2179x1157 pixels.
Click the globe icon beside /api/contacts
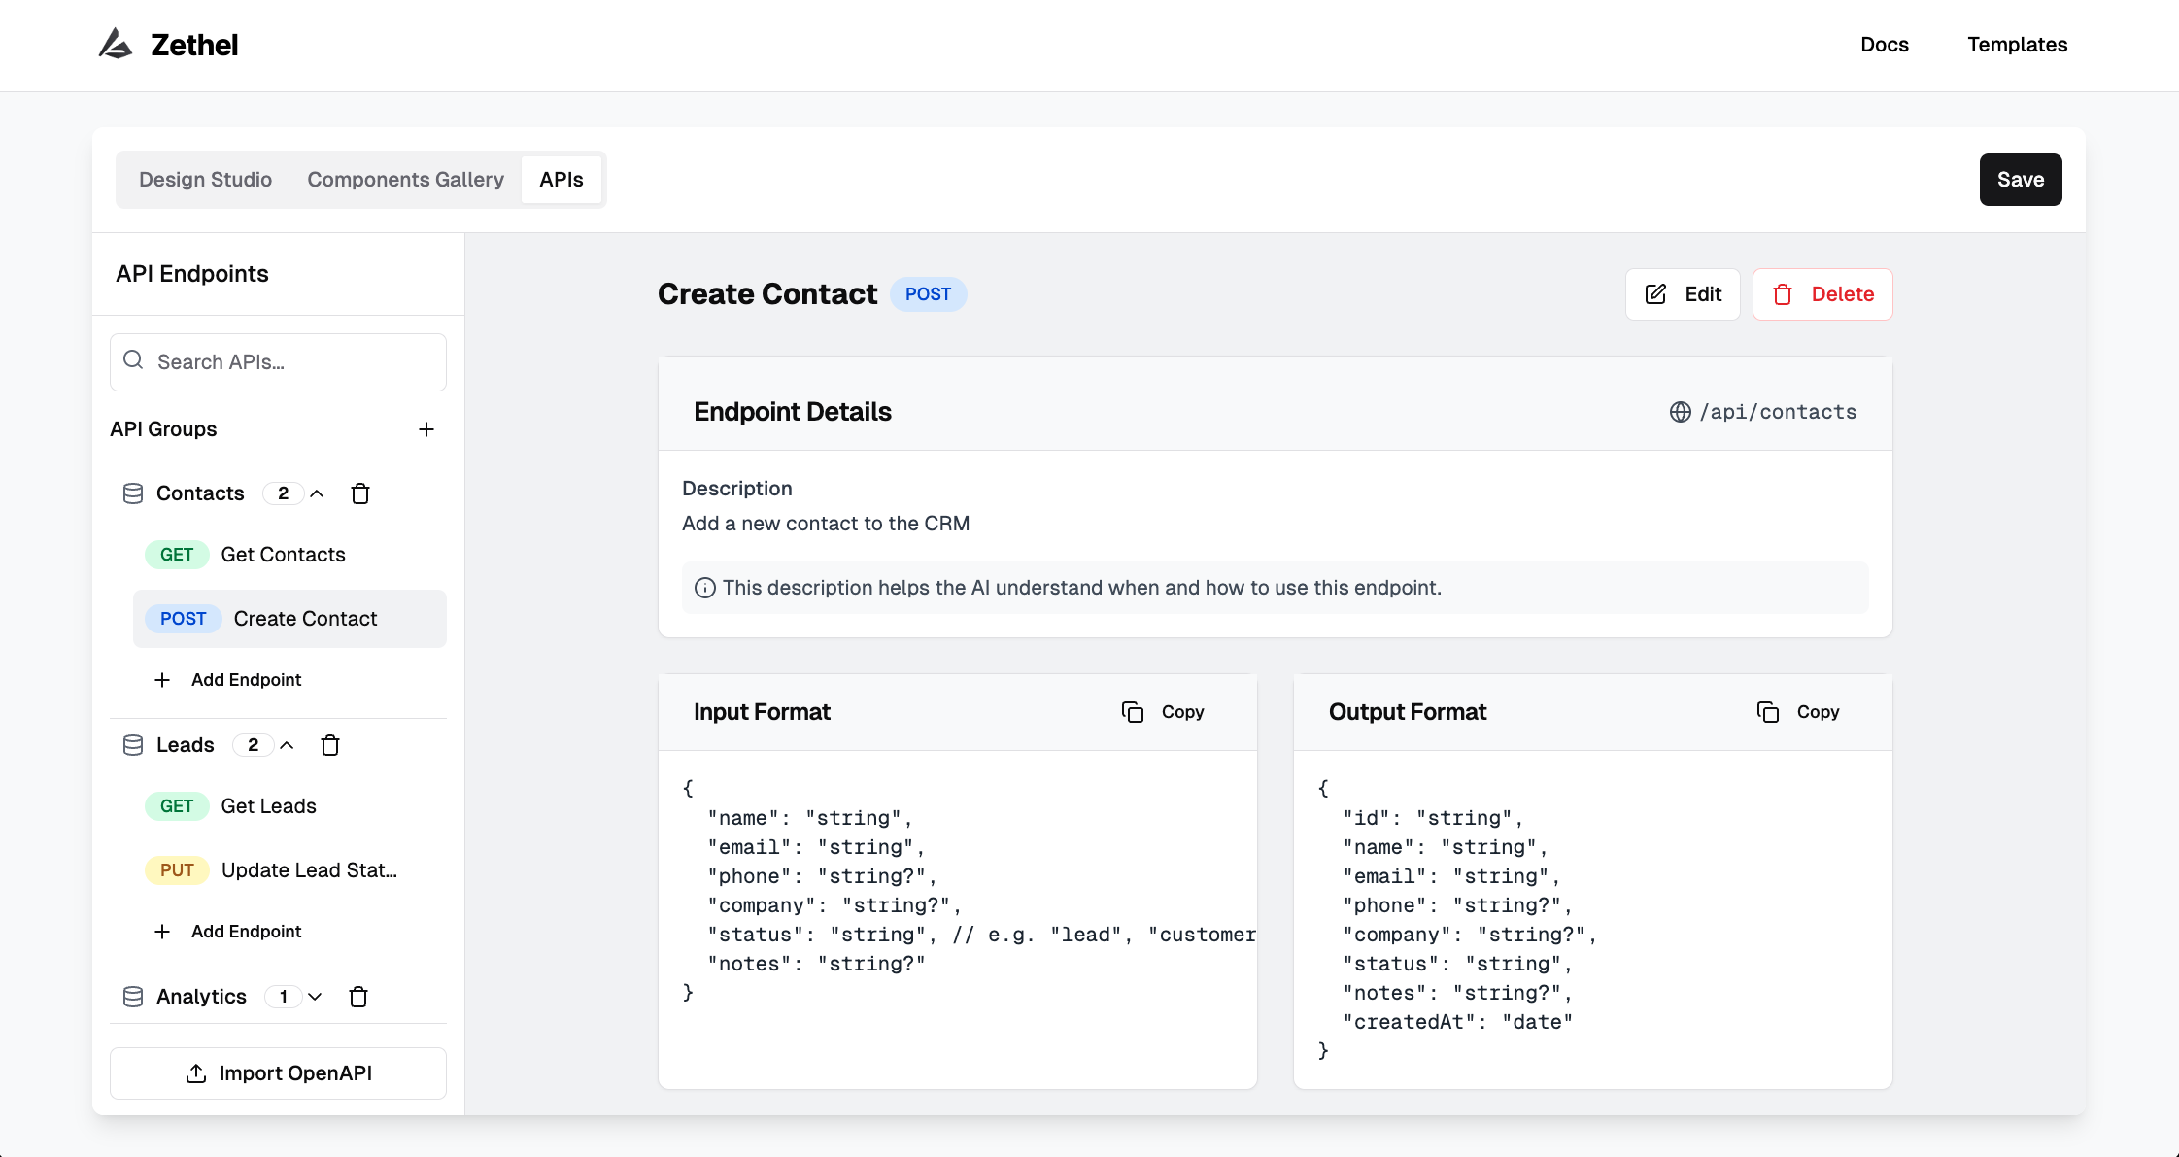click(1681, 412)
